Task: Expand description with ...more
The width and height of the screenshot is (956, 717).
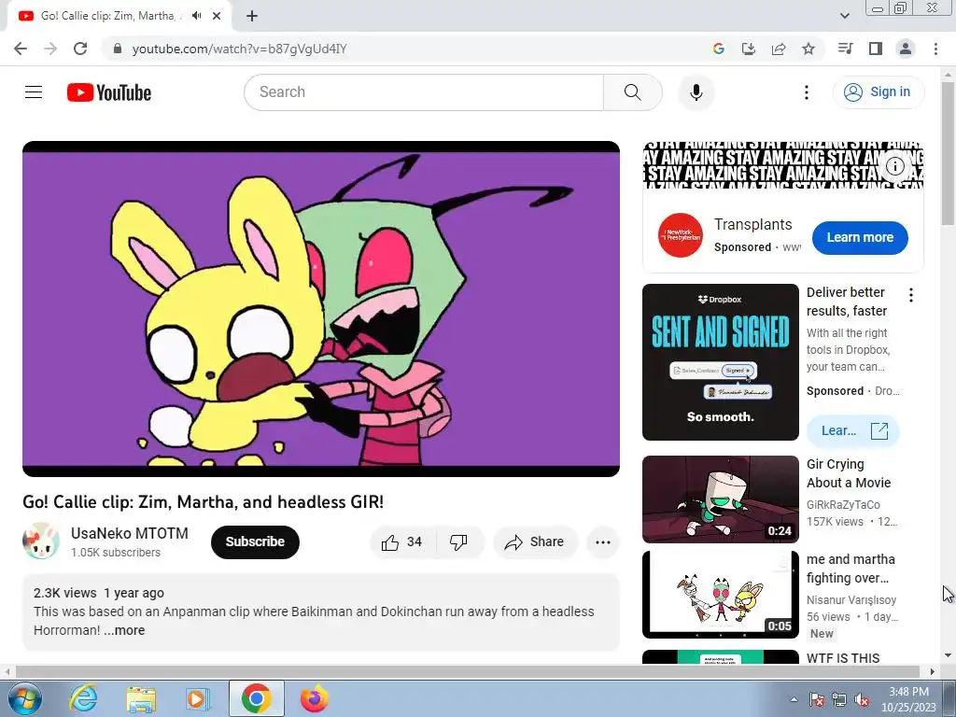Action: tap(124, 630)
